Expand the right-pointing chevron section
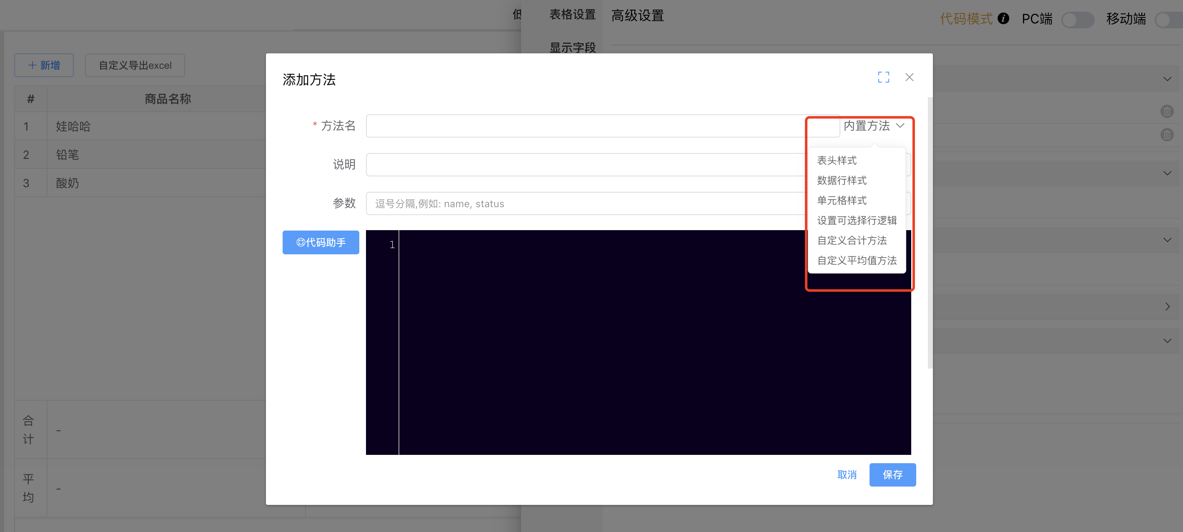 point(1167,306)
